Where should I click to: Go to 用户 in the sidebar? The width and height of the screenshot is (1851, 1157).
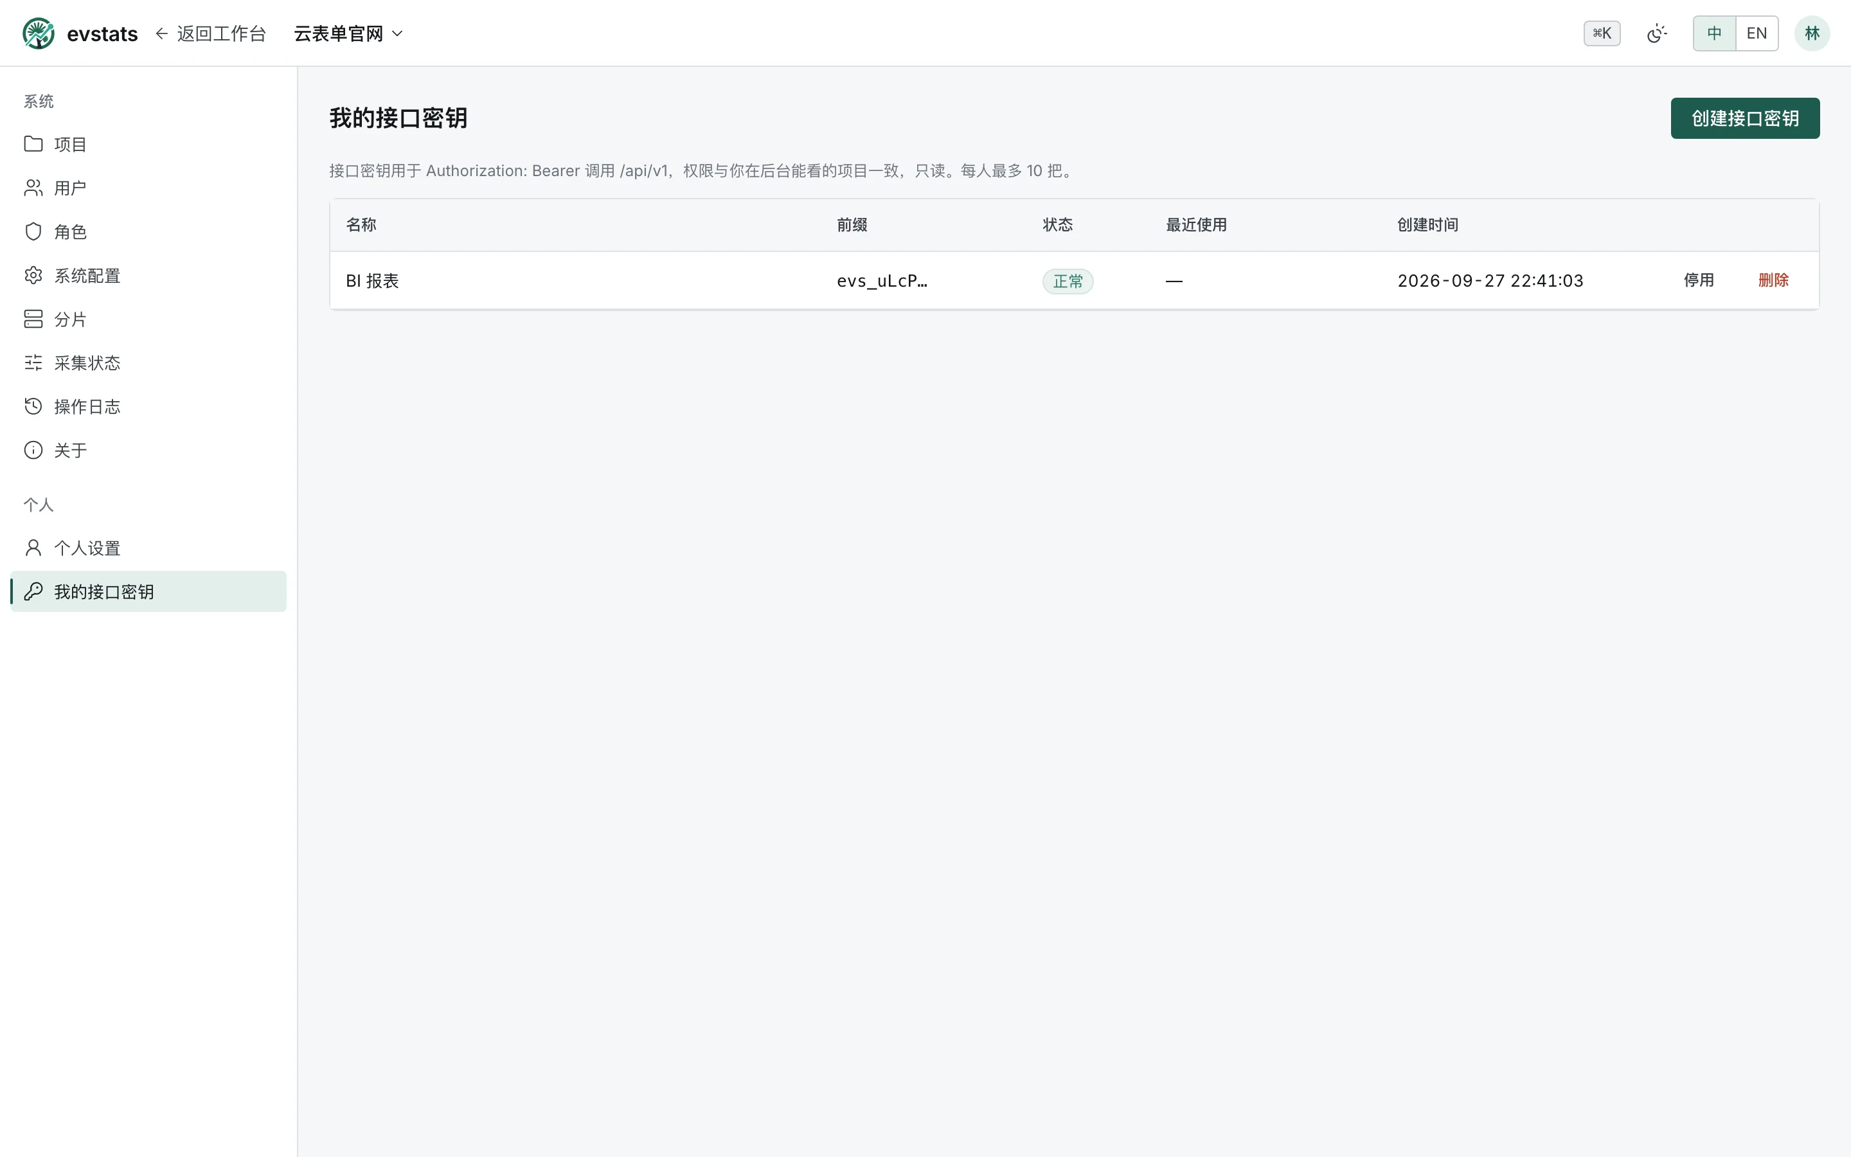(148, 188)
